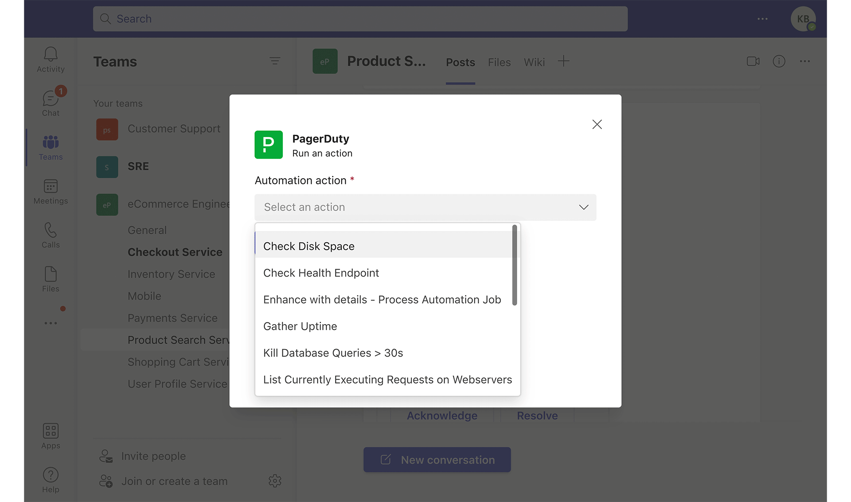
Task: Switch to the channel Files tab
Action: tap(499, 62)
